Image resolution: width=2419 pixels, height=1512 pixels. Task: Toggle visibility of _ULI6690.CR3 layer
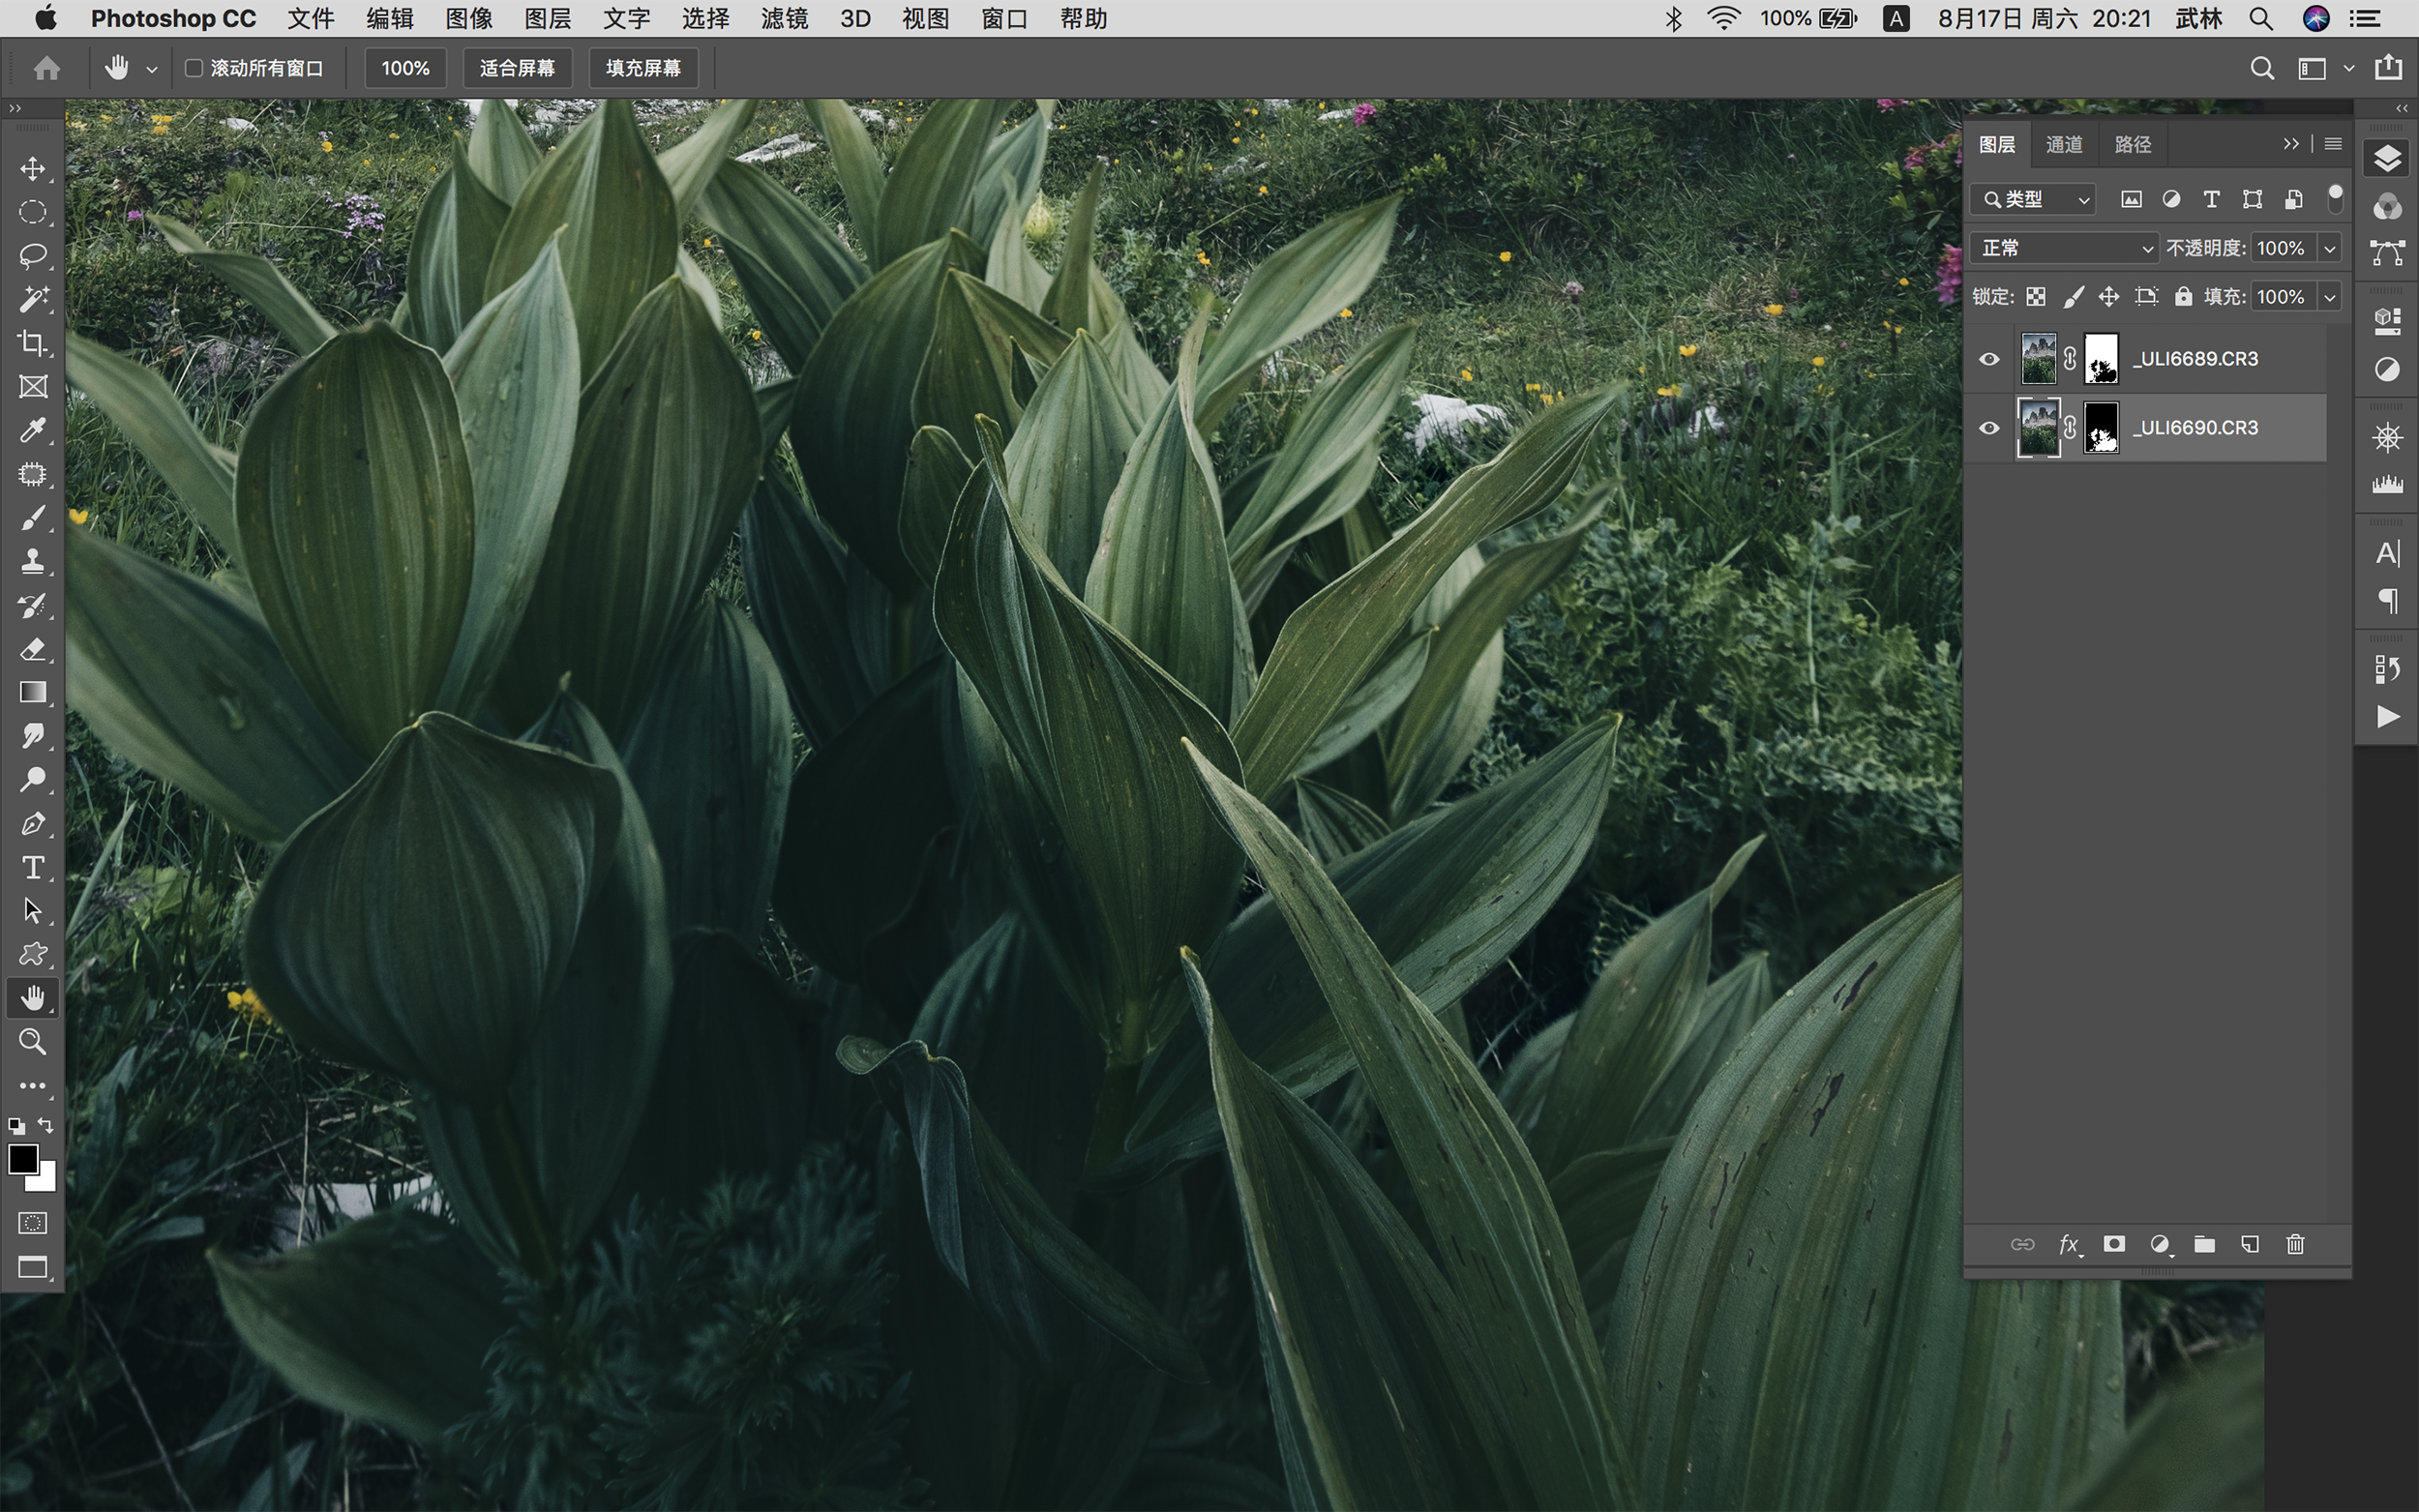(1989, 428)
